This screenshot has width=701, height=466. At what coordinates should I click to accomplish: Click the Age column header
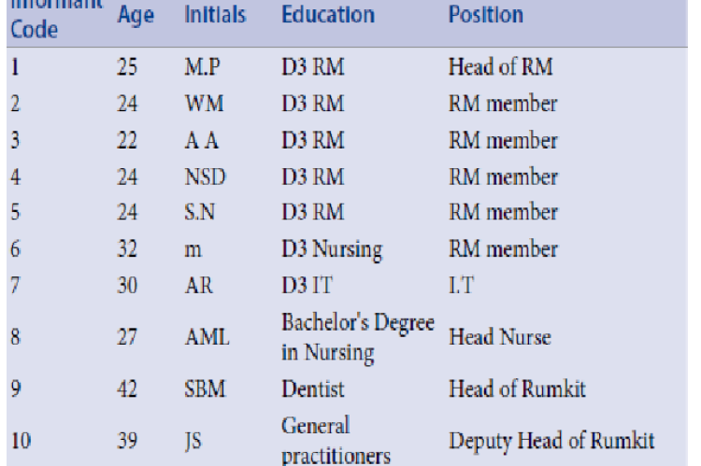[x=136, y=15]
